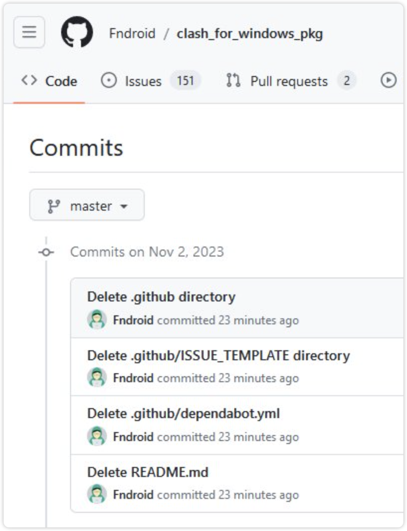Switch to the Issues tab

pos(150,81)
